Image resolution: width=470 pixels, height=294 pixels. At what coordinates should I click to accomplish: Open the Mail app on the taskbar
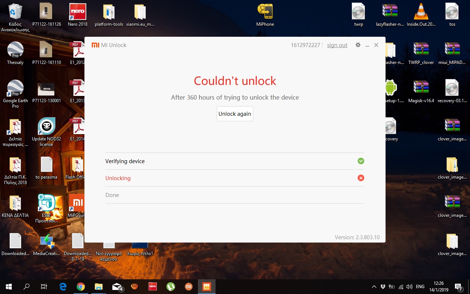[117, 287]
